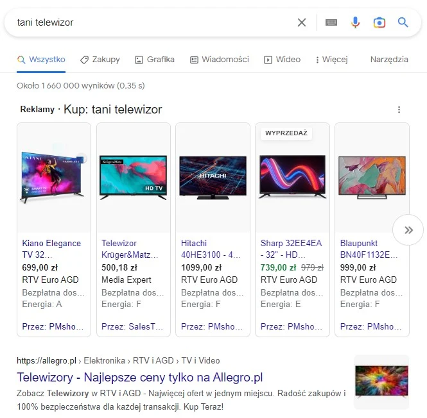Open the 'Sharp 32EE4EA' product link
Image resolution: width=427 pixels, height=418 pixels.
[x=291, y=249]
